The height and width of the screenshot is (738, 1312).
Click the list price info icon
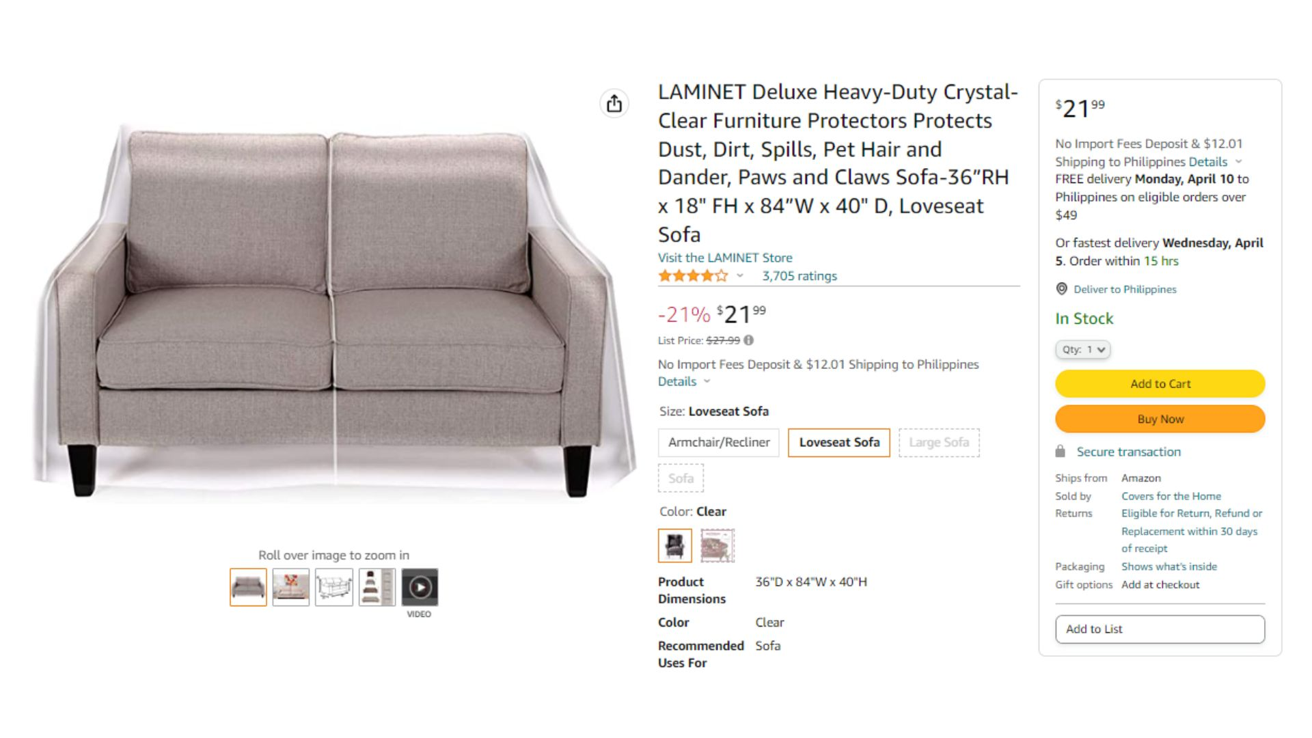(x=749, y=340)
